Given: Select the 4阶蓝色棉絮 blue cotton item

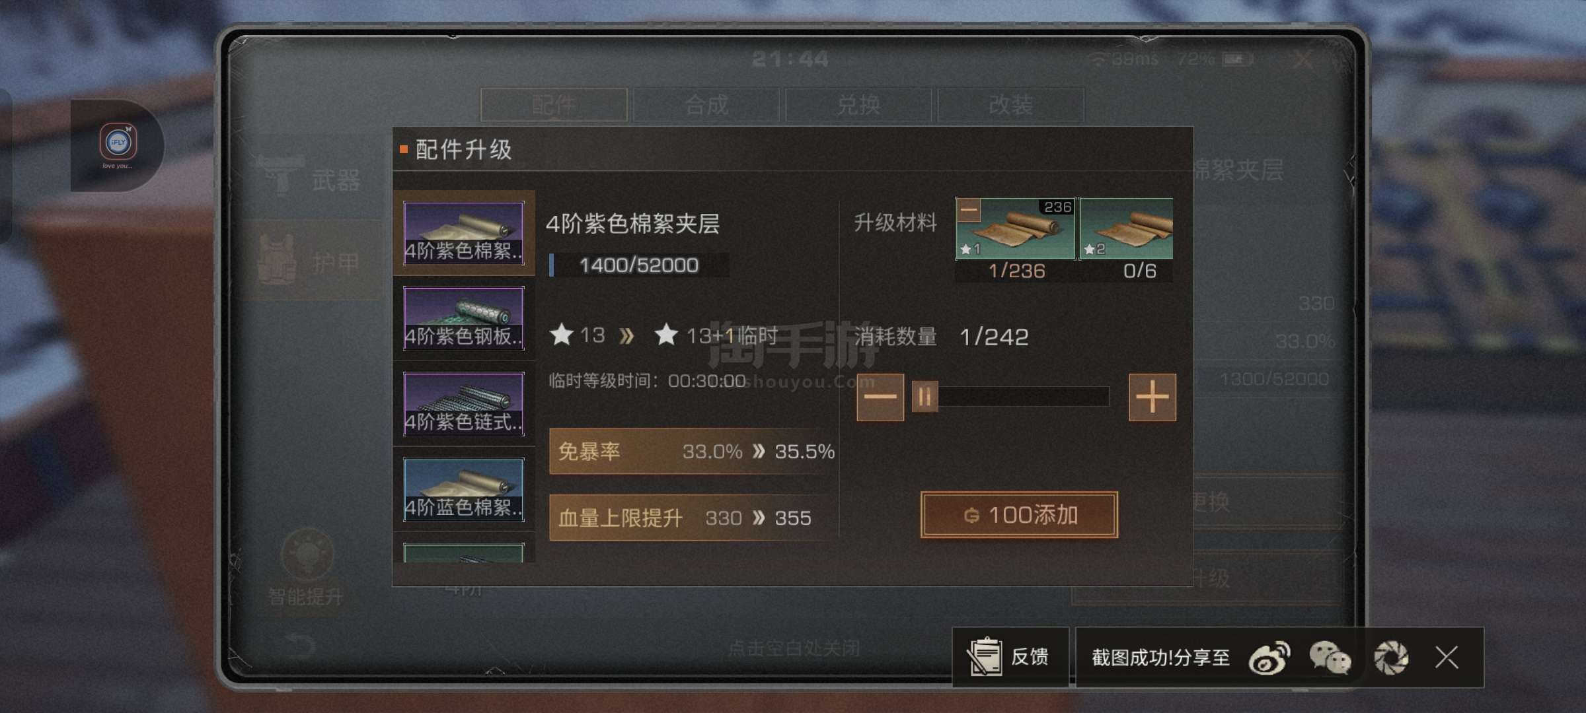Looking at the screenshot, I should pos(464,490).
